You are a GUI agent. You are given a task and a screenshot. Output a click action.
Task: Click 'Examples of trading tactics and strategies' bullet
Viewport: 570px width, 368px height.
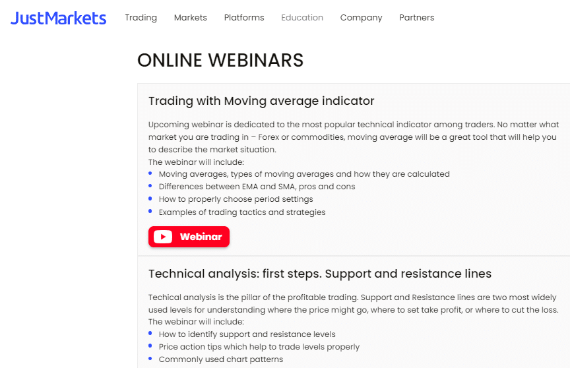(x=241, y=212)
